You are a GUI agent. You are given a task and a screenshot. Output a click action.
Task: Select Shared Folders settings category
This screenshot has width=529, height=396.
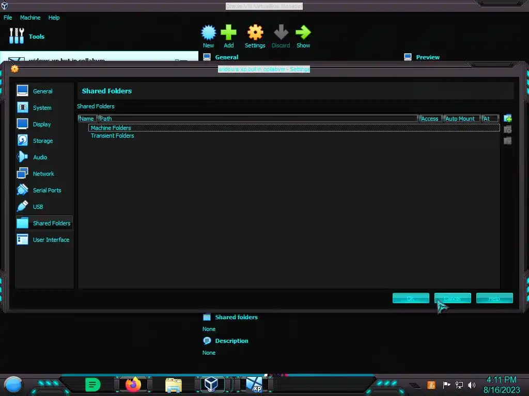click(44, 223)
